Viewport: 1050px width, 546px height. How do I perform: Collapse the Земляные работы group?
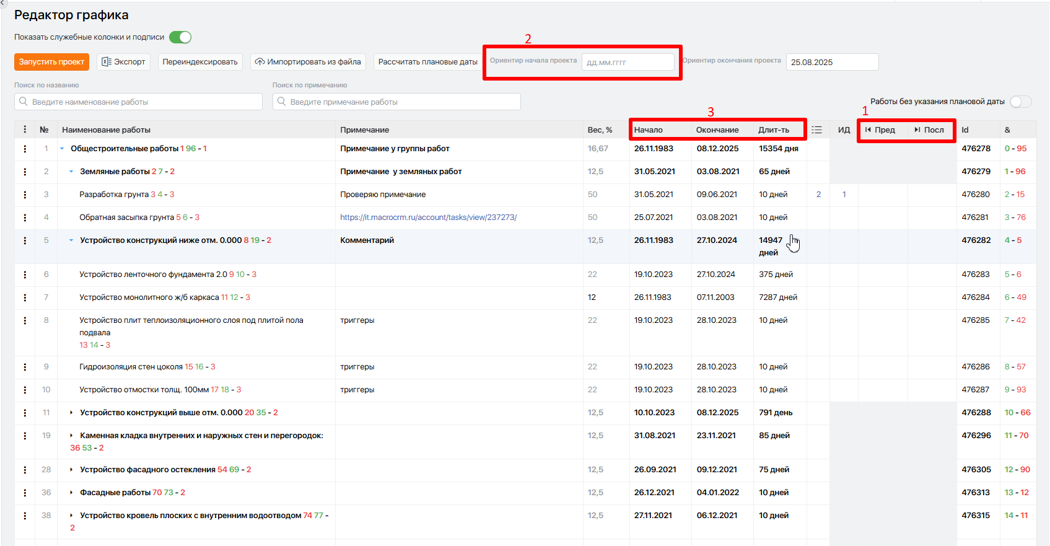point(71,172)
